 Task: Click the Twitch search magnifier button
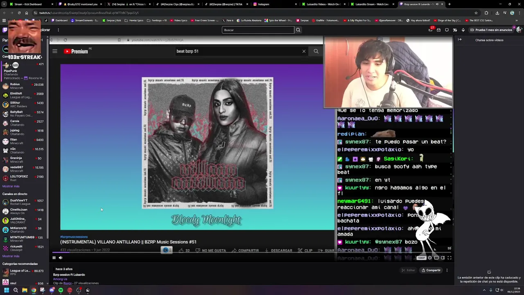click(298, 30)
